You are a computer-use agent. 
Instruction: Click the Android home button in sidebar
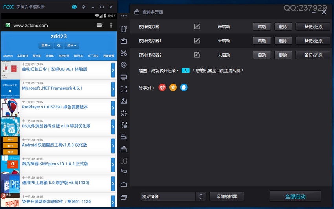click(x=123, y=184)
